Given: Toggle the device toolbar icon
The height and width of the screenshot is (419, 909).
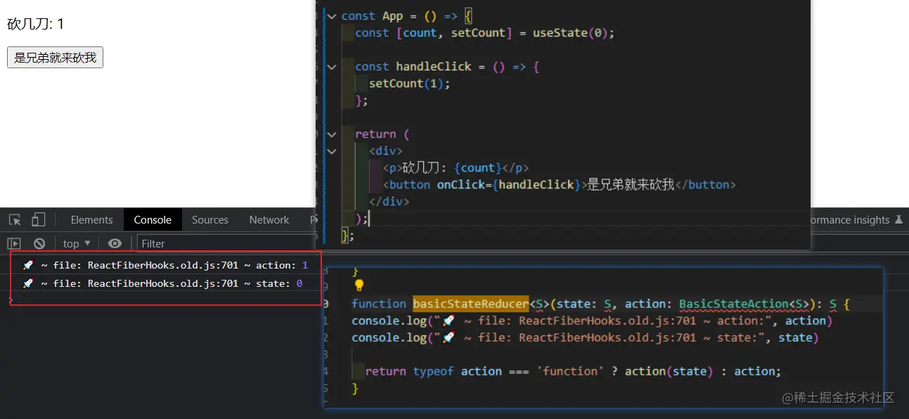Looking at the screenshot, I should pos(39,219).
